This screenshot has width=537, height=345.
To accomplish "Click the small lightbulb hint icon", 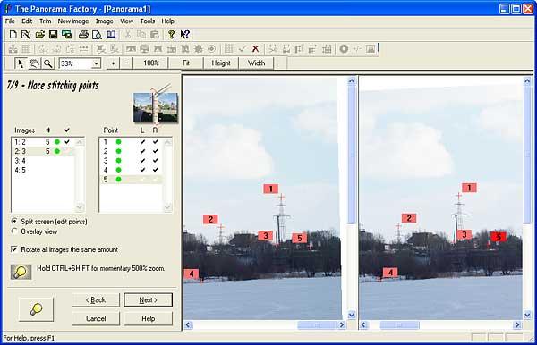I will click(x=21, y=272).
